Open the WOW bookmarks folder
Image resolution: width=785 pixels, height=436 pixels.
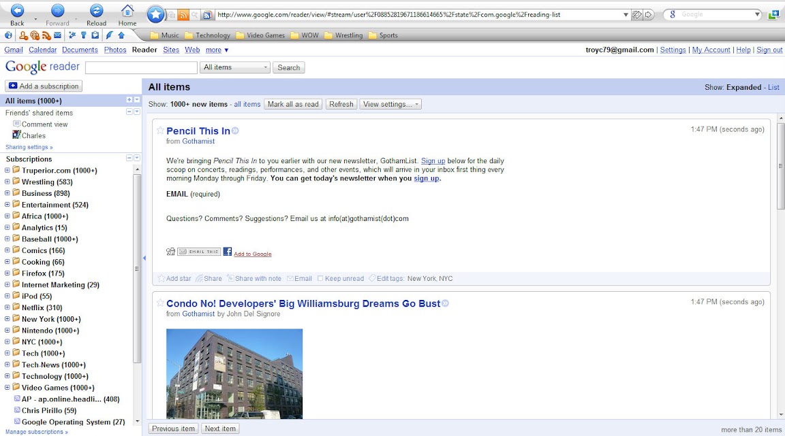click(305, 35)
